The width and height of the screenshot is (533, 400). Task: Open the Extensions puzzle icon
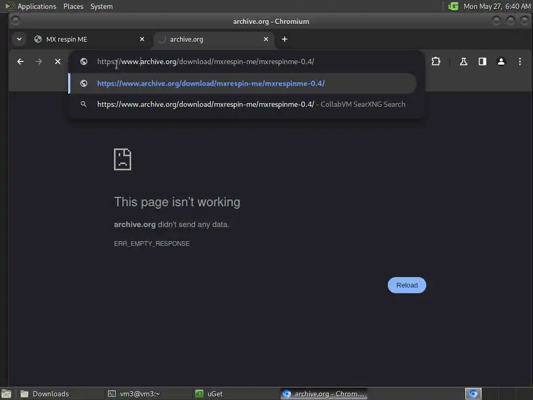point(436,61)
